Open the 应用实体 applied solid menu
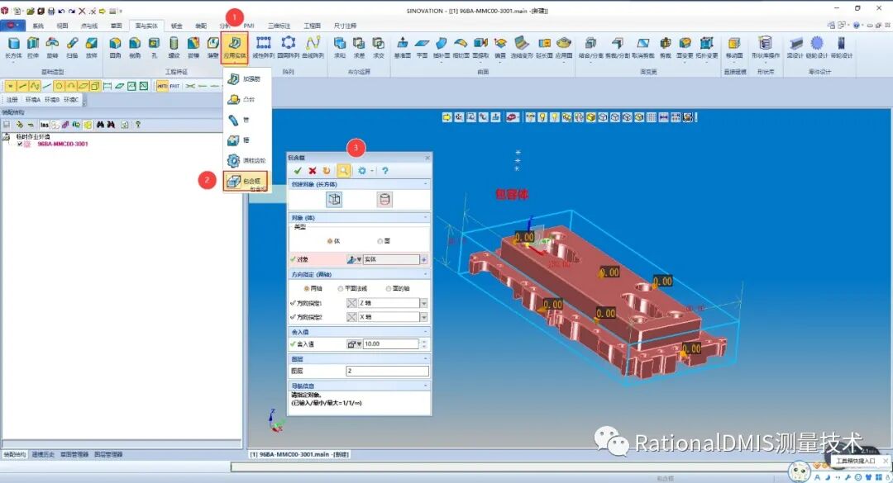Screen dimensions: 893x483 pyautogui.click(x=235, y=48)
